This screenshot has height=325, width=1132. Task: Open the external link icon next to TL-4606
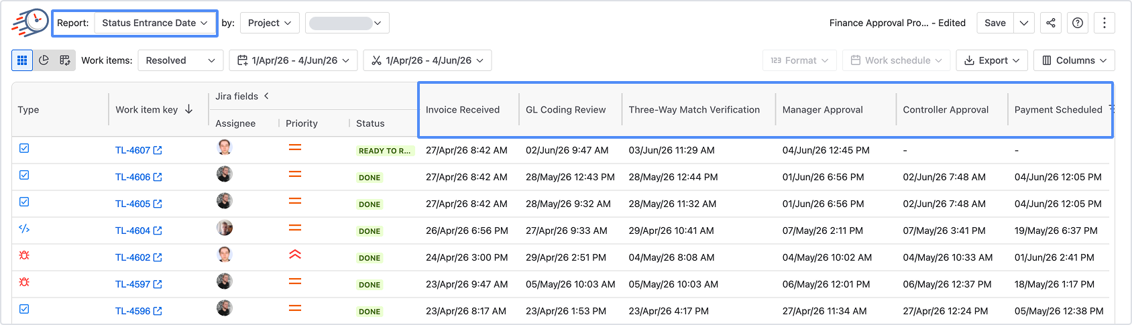[158, 177]
